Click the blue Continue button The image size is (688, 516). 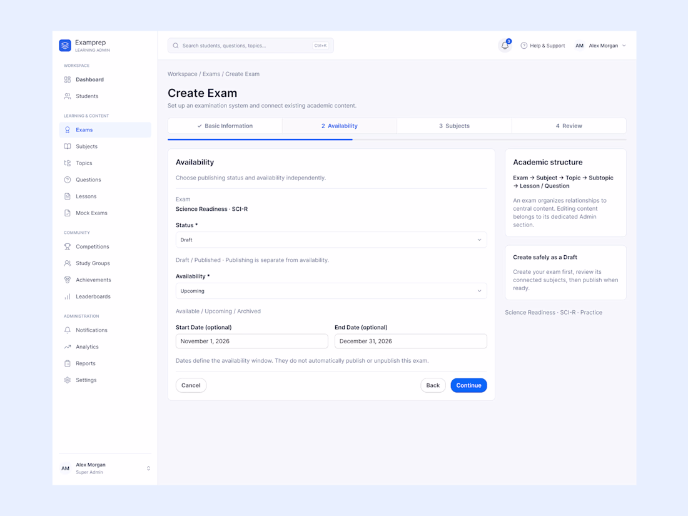[x=468, y=385]
